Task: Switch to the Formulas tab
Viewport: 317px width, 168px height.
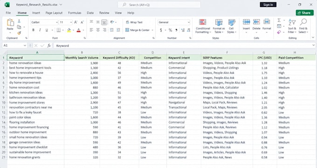Action: 75,13
